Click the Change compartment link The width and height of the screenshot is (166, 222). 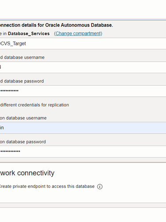tap(78, 33)
